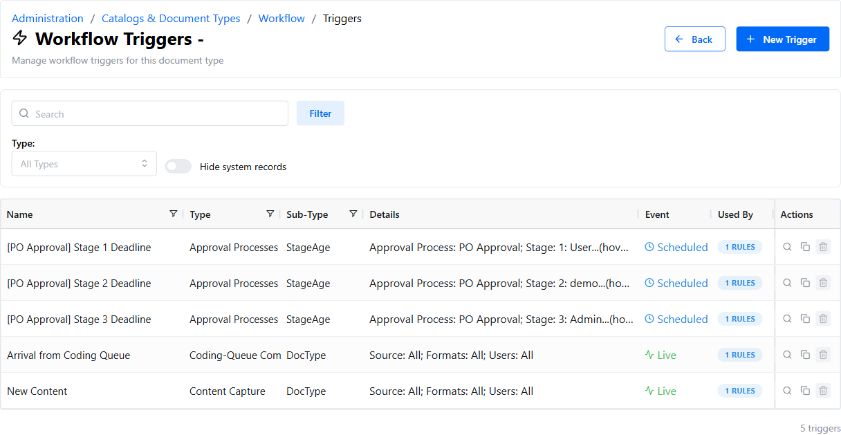This screenshot has width=841, height=435.
Task: Delete icon for Stage 1 Deadline row
Action: (x=823, y=247)
